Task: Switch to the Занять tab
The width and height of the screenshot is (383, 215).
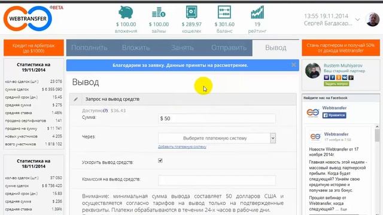Action: tap(183, 48)
